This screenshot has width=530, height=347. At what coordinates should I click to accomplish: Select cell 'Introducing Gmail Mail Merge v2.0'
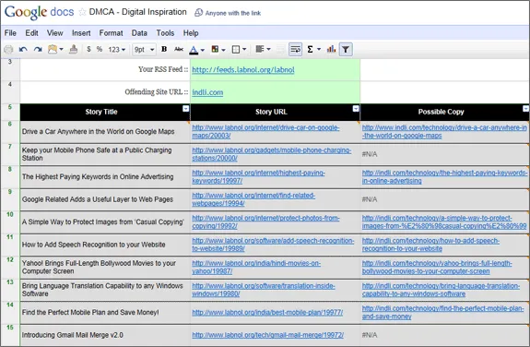coord(105,335)
